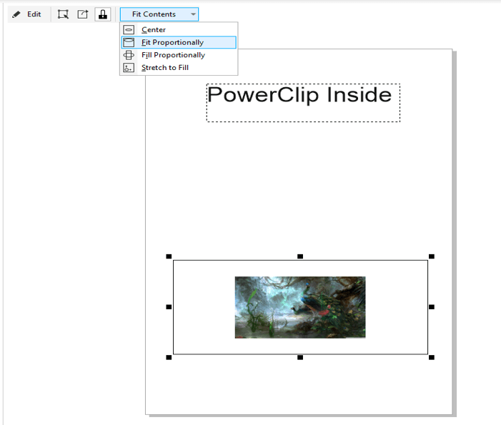Select Fill Proportionally option
Viewport: 501px width, 425px height.
pos(179,55)
